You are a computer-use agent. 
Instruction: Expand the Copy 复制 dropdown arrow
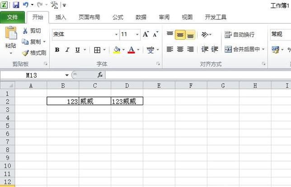click(x=44, y=42)
